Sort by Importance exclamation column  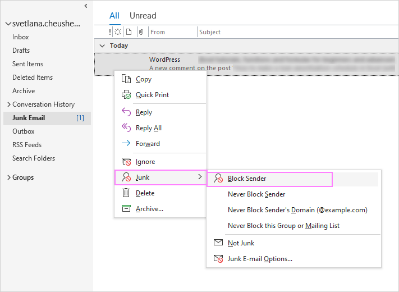[x=110, y=32]
